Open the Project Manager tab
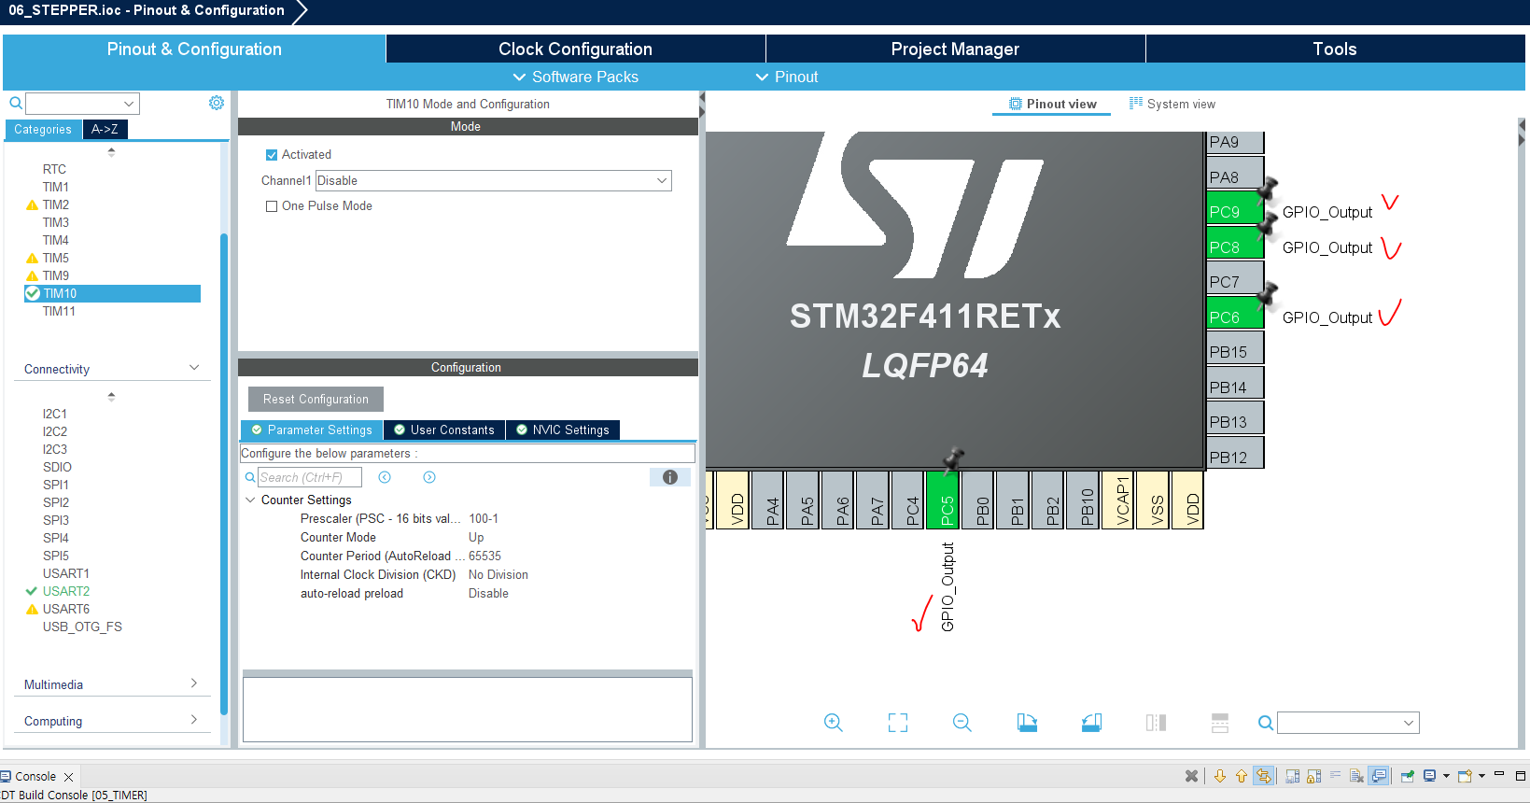The height and width of the screenshot is (803, 1530). coord(955,49)
